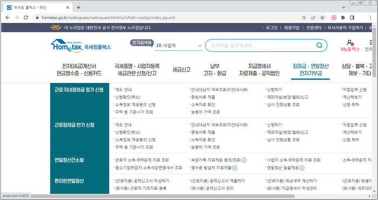Viewport: 378px width, 200px height.
Task: Click 인기검색어 badge
Action: point(142,43)
